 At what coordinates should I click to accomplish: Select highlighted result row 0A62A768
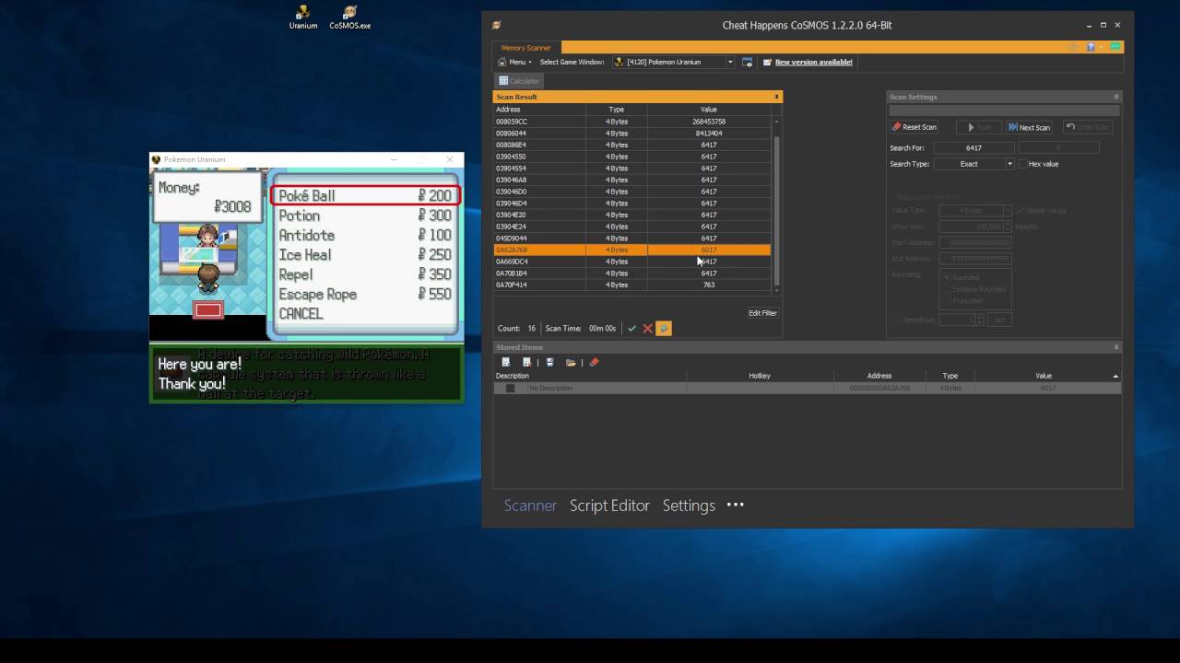[x=632, y=250]
